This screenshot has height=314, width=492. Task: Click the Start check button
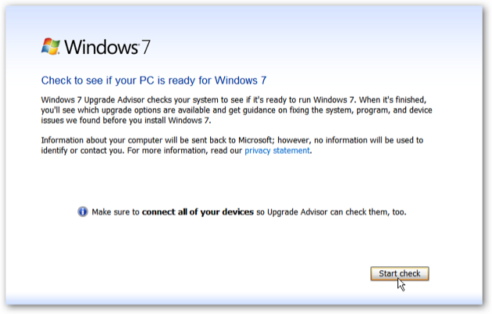coord(399,273)
